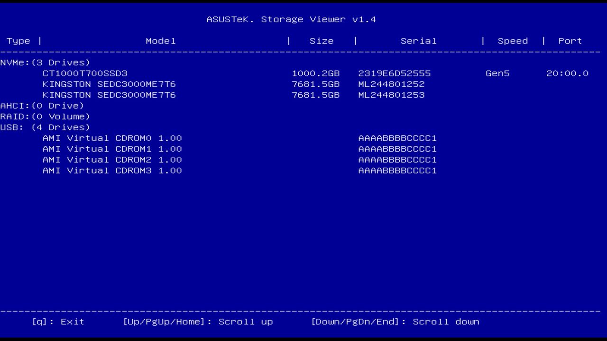Expand the RAID volume section
The image size is (607, 341).
[46, 117]
